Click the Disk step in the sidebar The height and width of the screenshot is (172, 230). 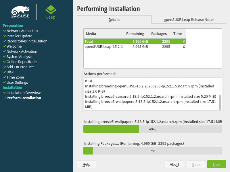10,72
